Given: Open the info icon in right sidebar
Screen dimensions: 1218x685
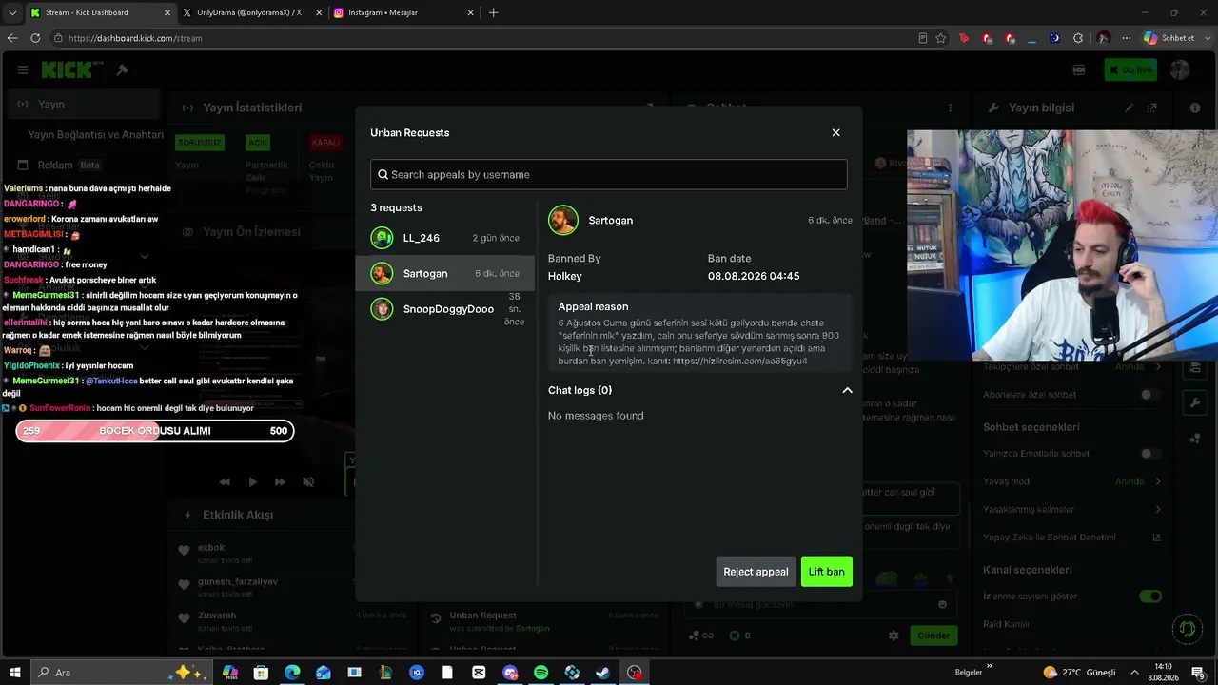Looking at the screenshot, I should pos(1195,108).
